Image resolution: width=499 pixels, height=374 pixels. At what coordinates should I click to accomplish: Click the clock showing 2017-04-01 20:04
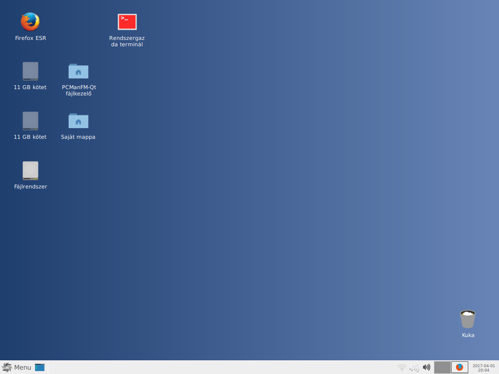click(483, 367)
